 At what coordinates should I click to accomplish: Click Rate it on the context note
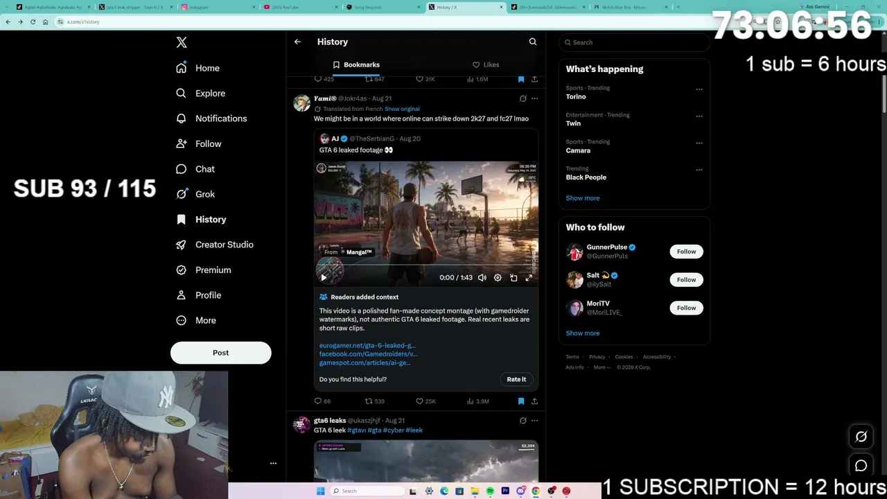[x=516, y=379]
